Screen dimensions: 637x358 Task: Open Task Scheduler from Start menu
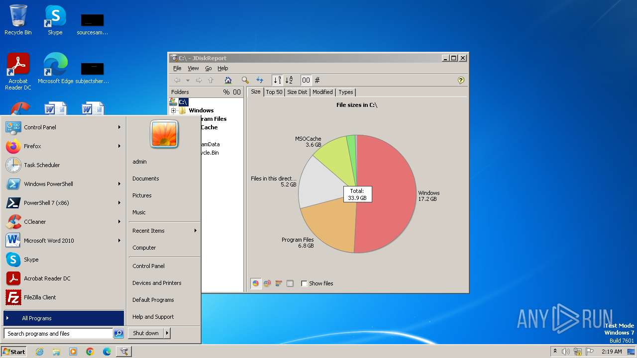pos(64,165)
